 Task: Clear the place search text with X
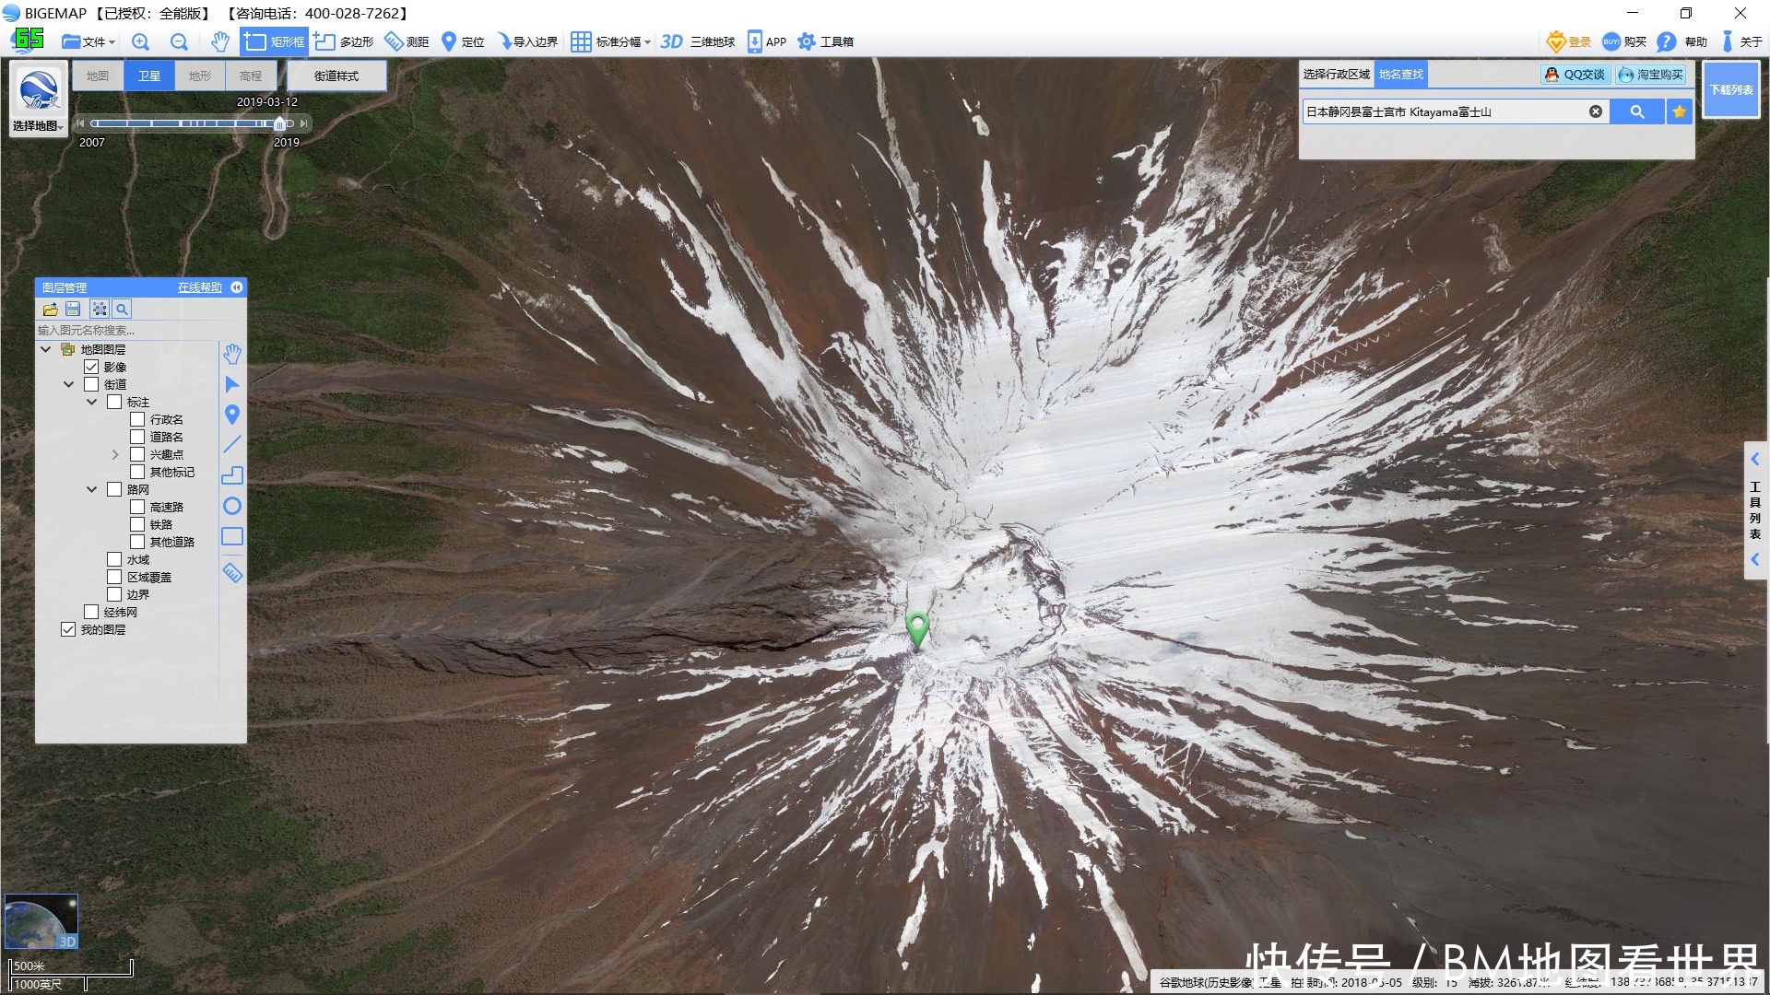(x=1596, y=111)
